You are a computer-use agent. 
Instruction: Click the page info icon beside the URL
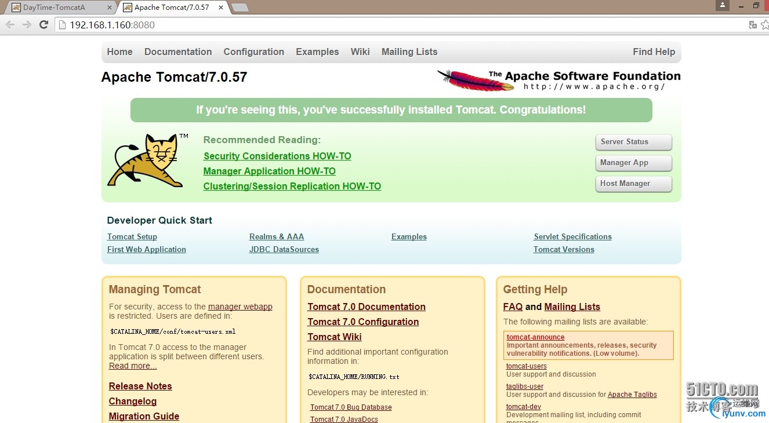[x=62, y=25]
